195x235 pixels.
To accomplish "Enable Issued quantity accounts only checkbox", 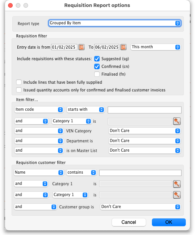I will click(19, 90).
